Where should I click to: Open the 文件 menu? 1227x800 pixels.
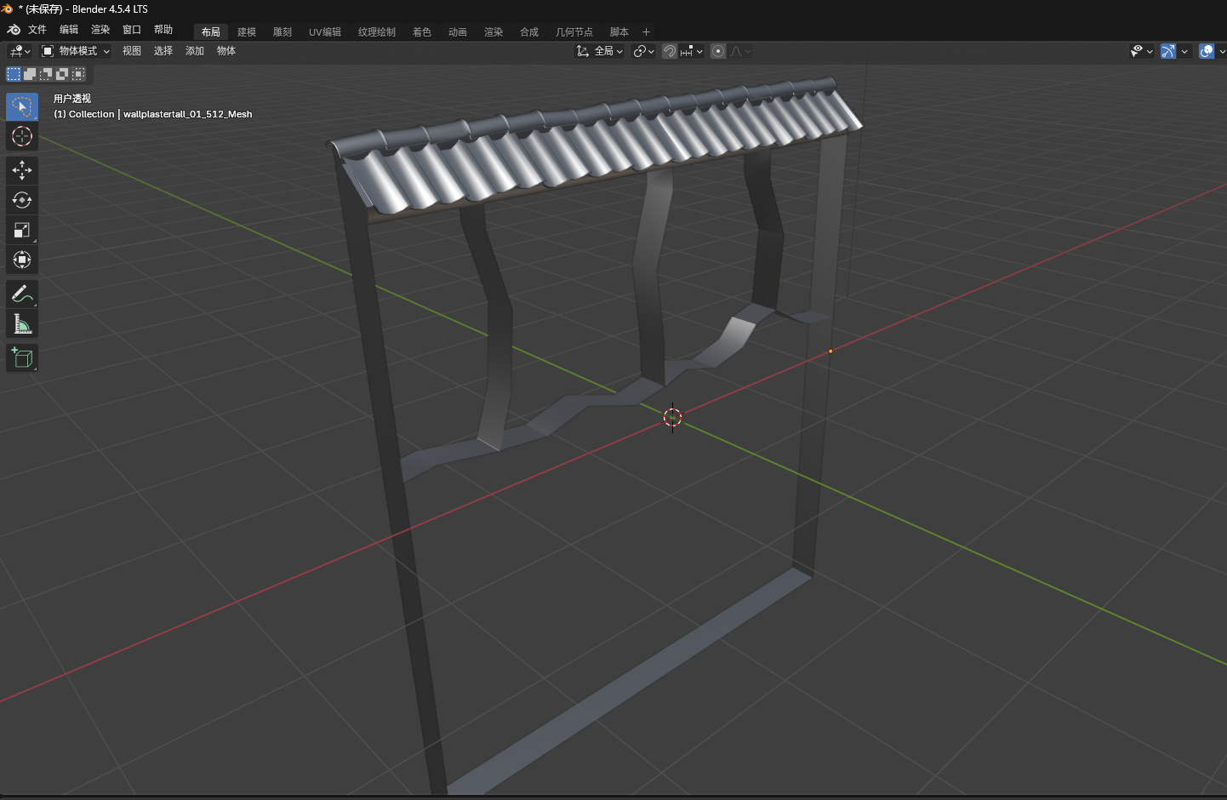37,30
